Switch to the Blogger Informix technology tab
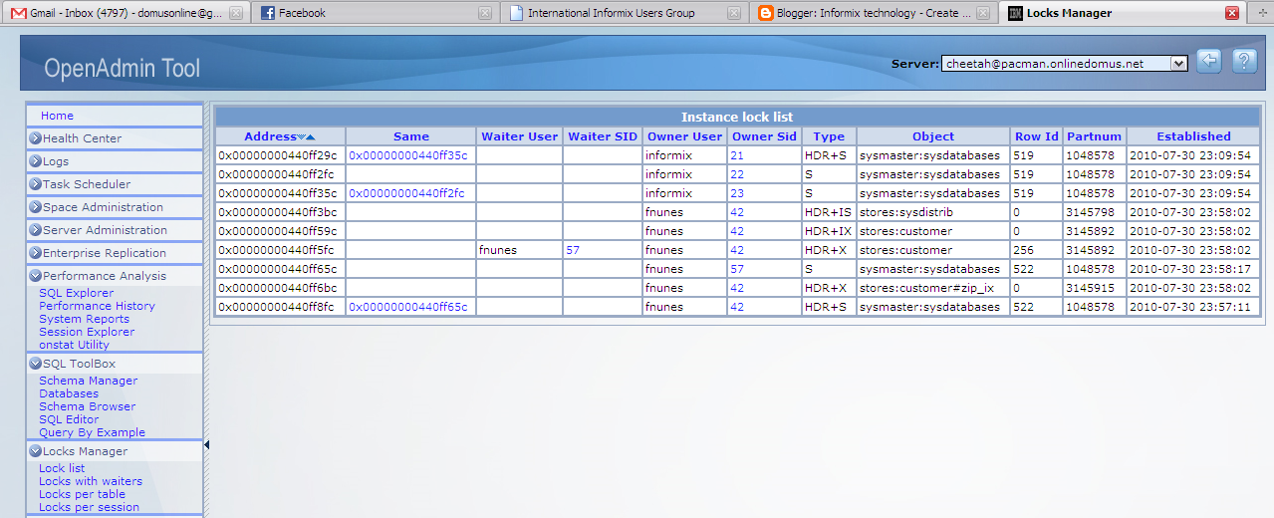The image size is (1274, 518). click(x=872, y=13)
